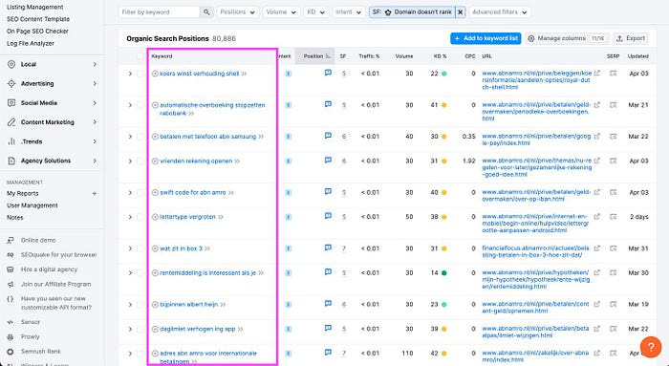This screenshot has width=669, height=366.
Task: Open the Advertising sidebar section
Action: (52, 83)
